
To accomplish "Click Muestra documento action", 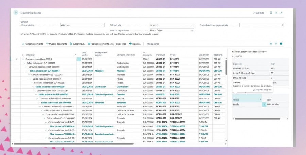I will click(56, 44).
